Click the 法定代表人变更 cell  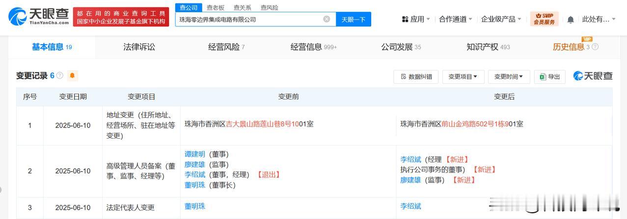point(141,207)
